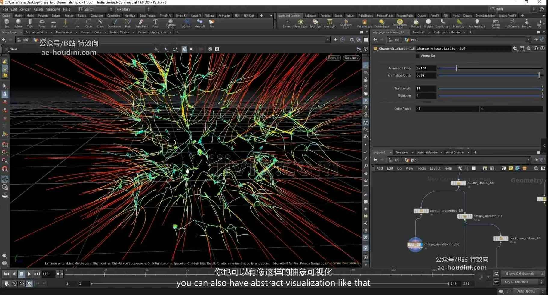Toggle the audio scrub speaker button
Image resolution: width=548 pixels, height=295 pixels.
14,283
